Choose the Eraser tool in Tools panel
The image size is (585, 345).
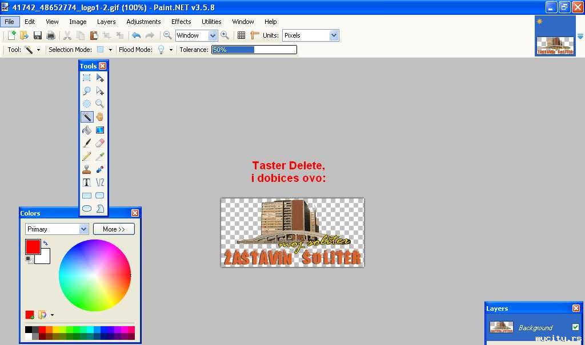100,143
